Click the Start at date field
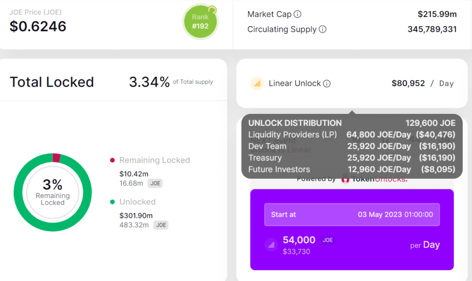The height and width of the screenshot is (281, 472). point(352,215)
